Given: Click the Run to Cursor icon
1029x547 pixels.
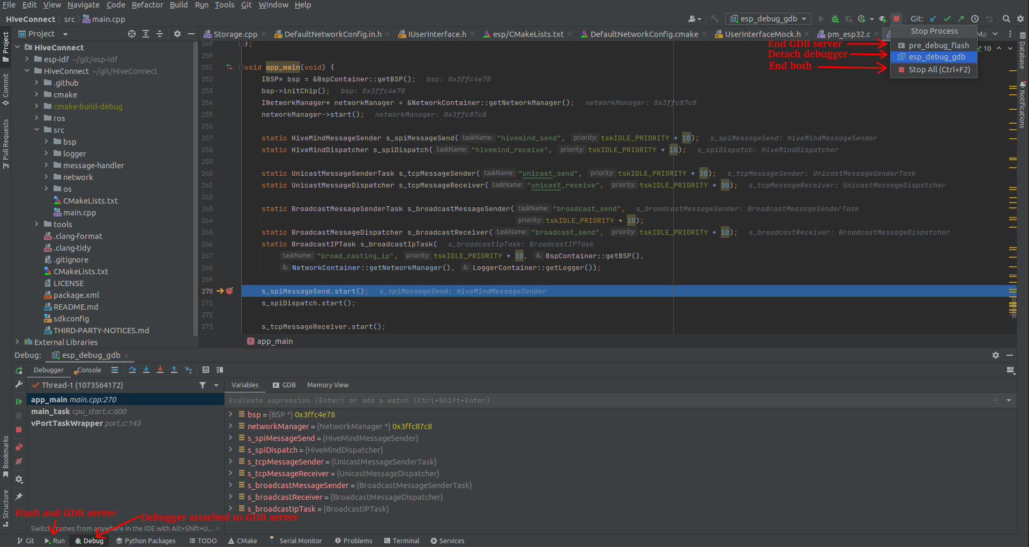Looking at the screenshot, I should point(188,370).
